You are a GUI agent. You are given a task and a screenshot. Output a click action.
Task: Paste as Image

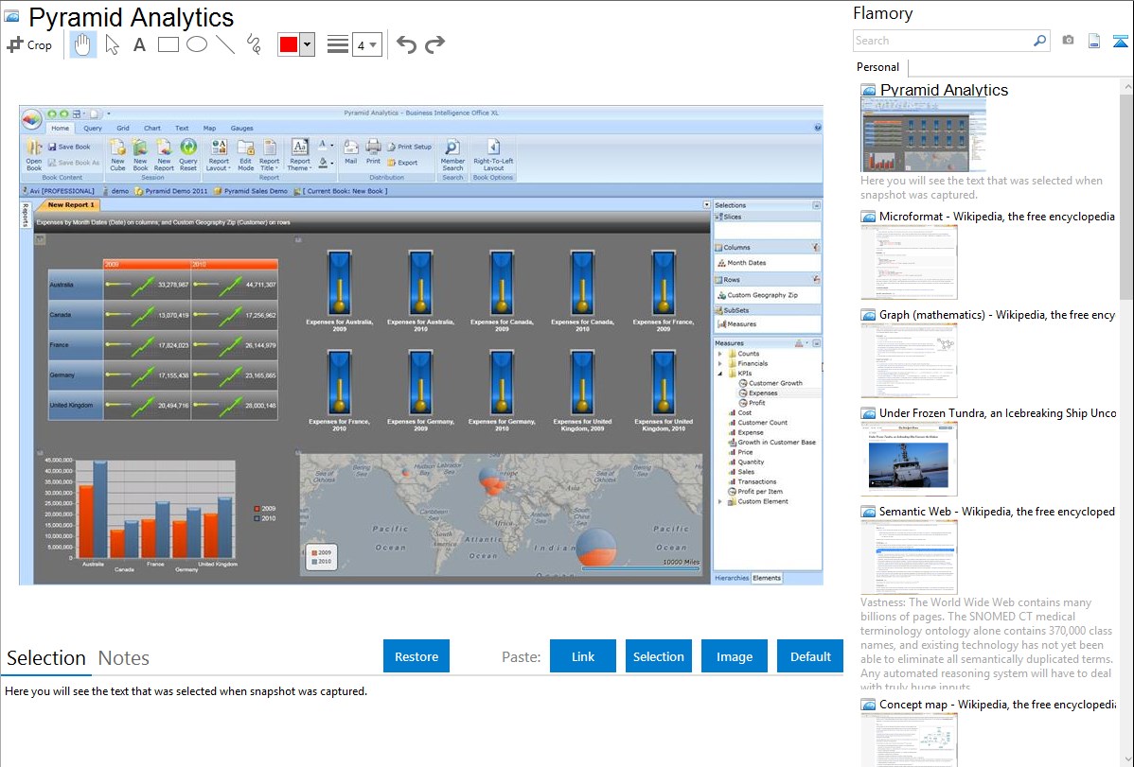click(734, 656)
